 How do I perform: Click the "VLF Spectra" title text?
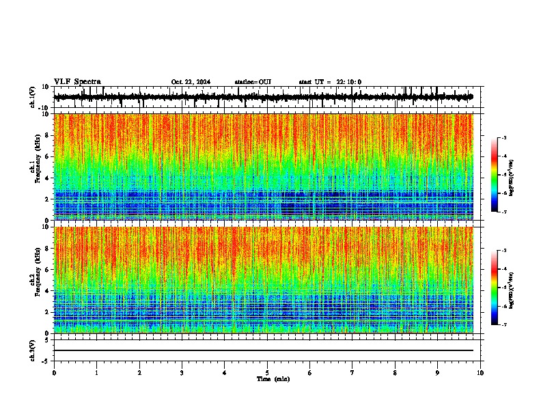77,82
